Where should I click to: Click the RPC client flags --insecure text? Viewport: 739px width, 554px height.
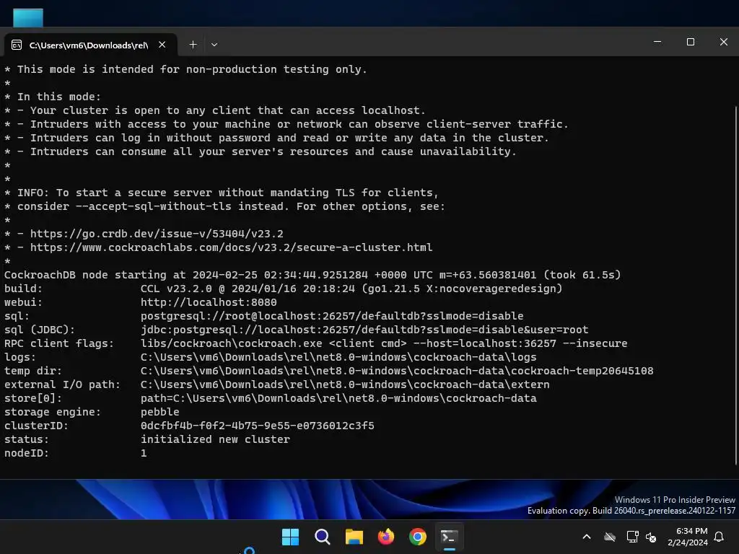click(595, 343)
